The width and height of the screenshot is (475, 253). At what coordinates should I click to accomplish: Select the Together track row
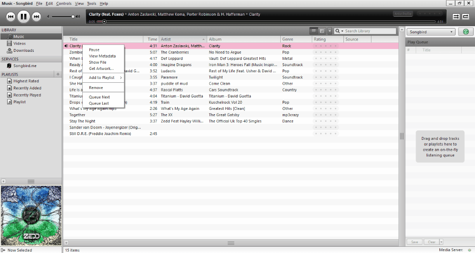point(231,115)
